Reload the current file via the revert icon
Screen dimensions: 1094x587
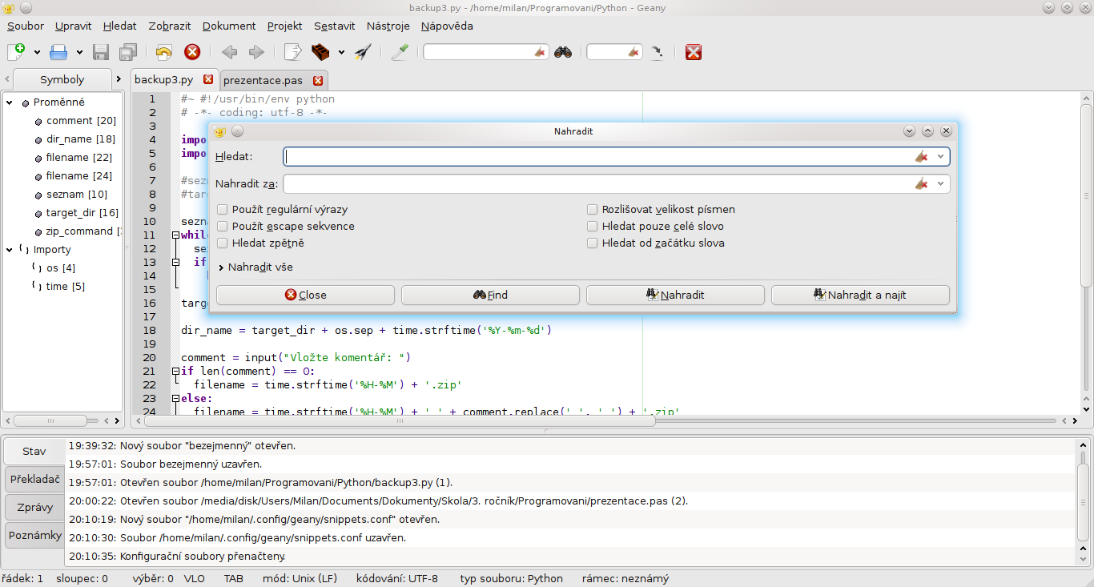click(164, 52)
